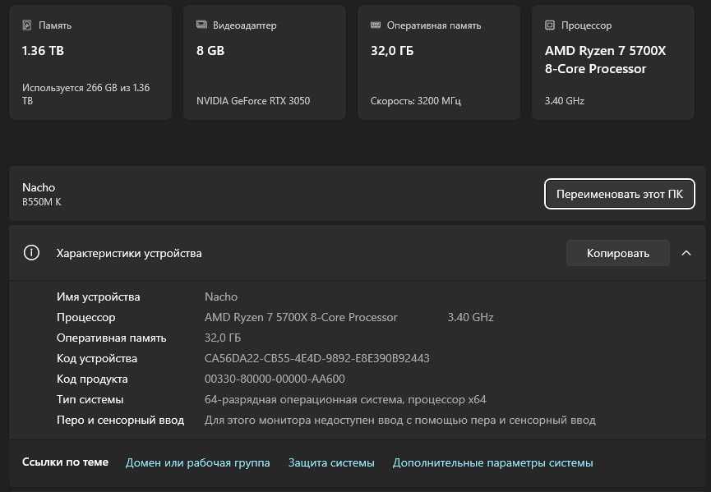Screen dimensions: 711x492
Task: Select the Скорость: 3200 МГц text
Action: click(x=416, y=100)
